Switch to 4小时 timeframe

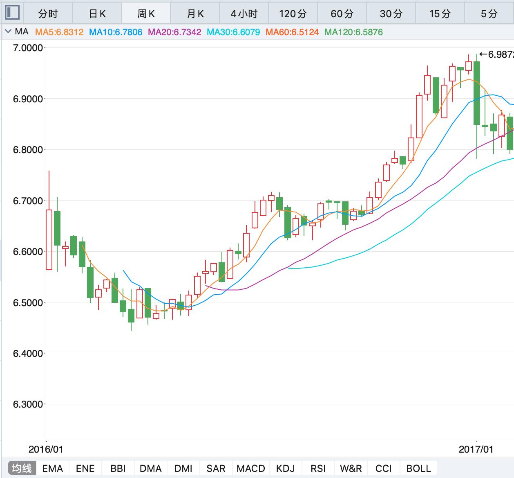(244, 14)
